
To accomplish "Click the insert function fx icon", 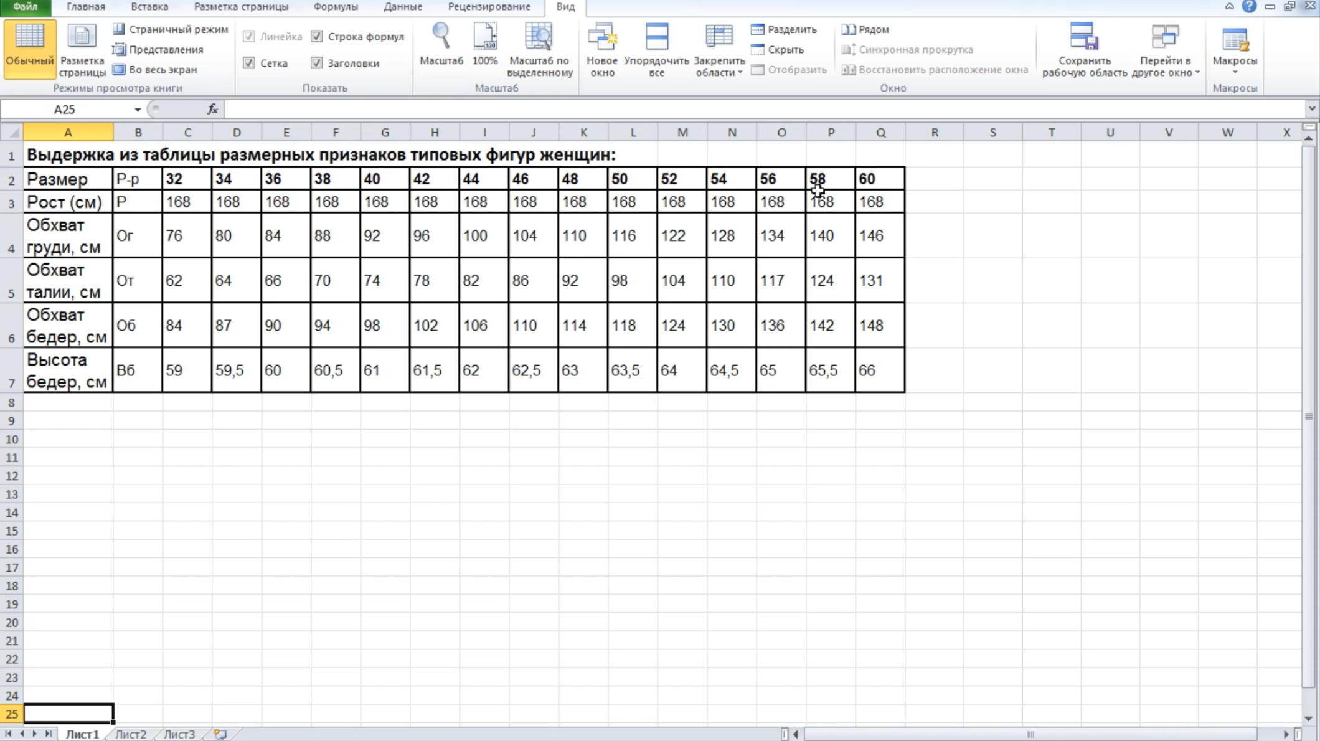I will pos(212,109).
